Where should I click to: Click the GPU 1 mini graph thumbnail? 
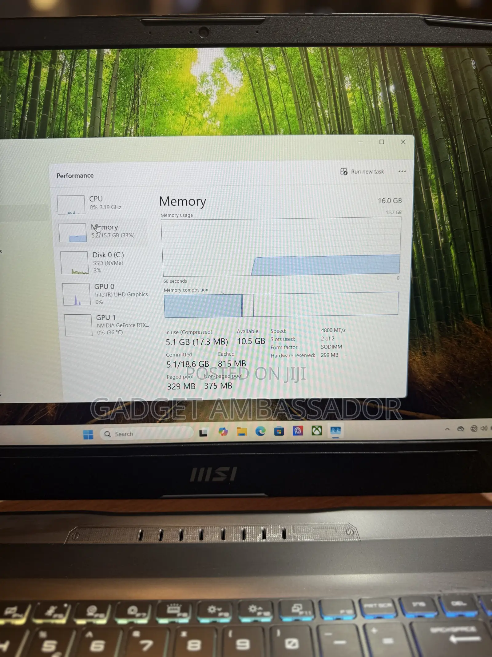click(78, 325)
